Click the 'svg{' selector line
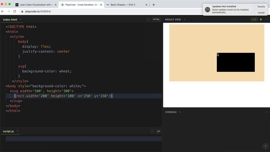 tap(22, 66)
